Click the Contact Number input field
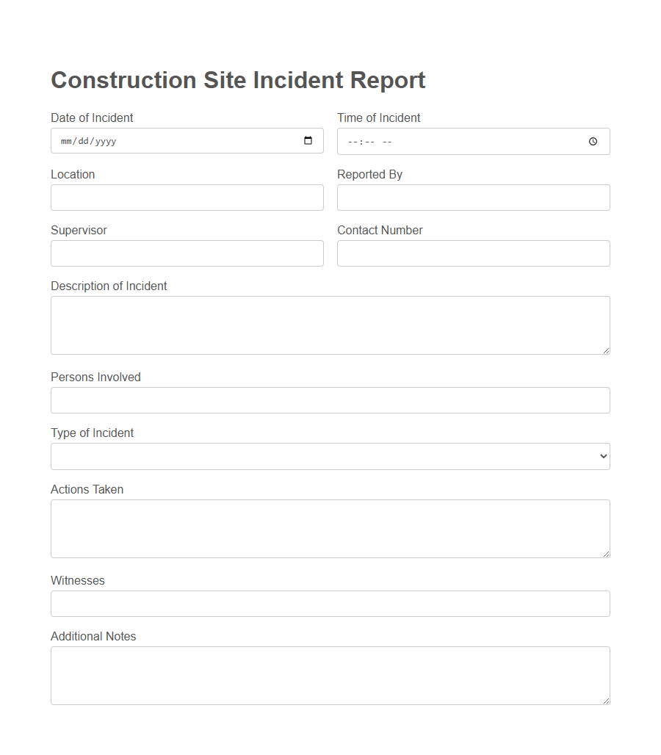Image resolution: width=661 pixels, height=755 pixels. point(473,253)
